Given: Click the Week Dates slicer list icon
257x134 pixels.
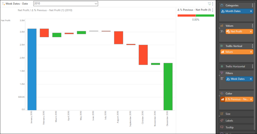Looking at the screenshot, I should pos(3,4).
